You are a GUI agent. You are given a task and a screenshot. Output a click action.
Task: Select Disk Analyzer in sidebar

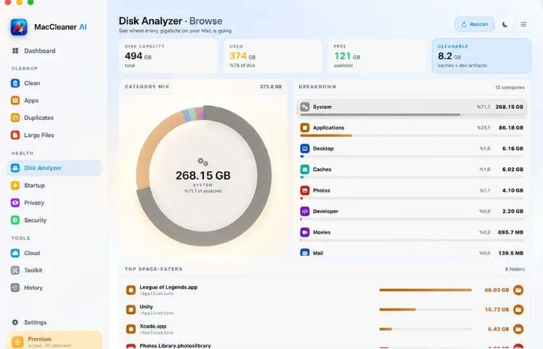[x=55, y=168]
